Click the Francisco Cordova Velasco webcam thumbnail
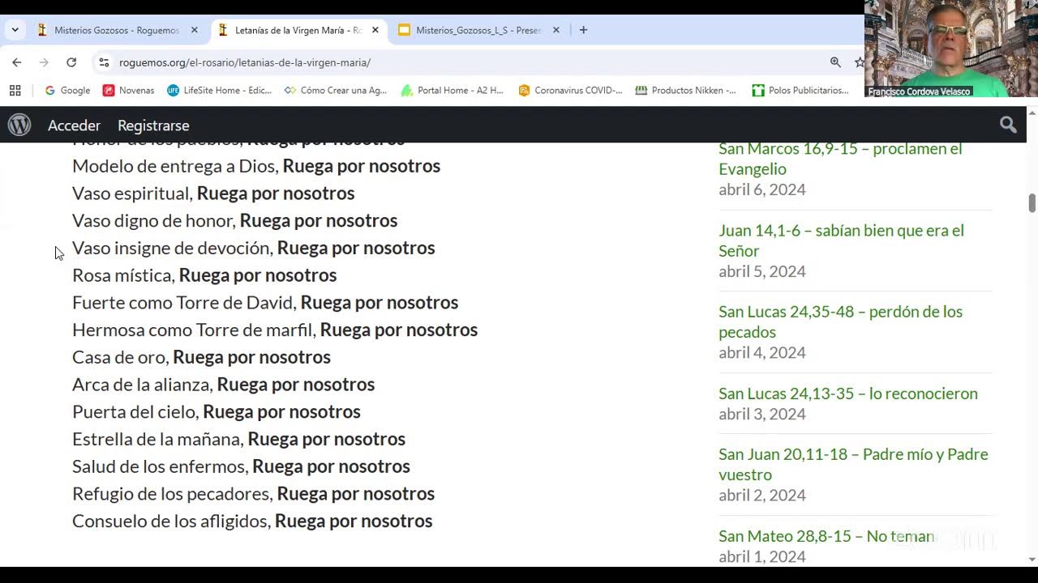This screenshot has height=583, width=1038. click(951, 49)
